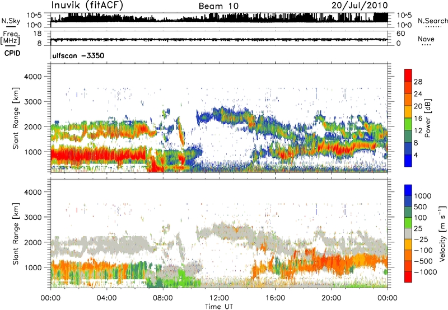The width and height of the screenshot is (448, 310).
Task: Click the '12:00' time axis tick label
Action: tap(219, 298)
